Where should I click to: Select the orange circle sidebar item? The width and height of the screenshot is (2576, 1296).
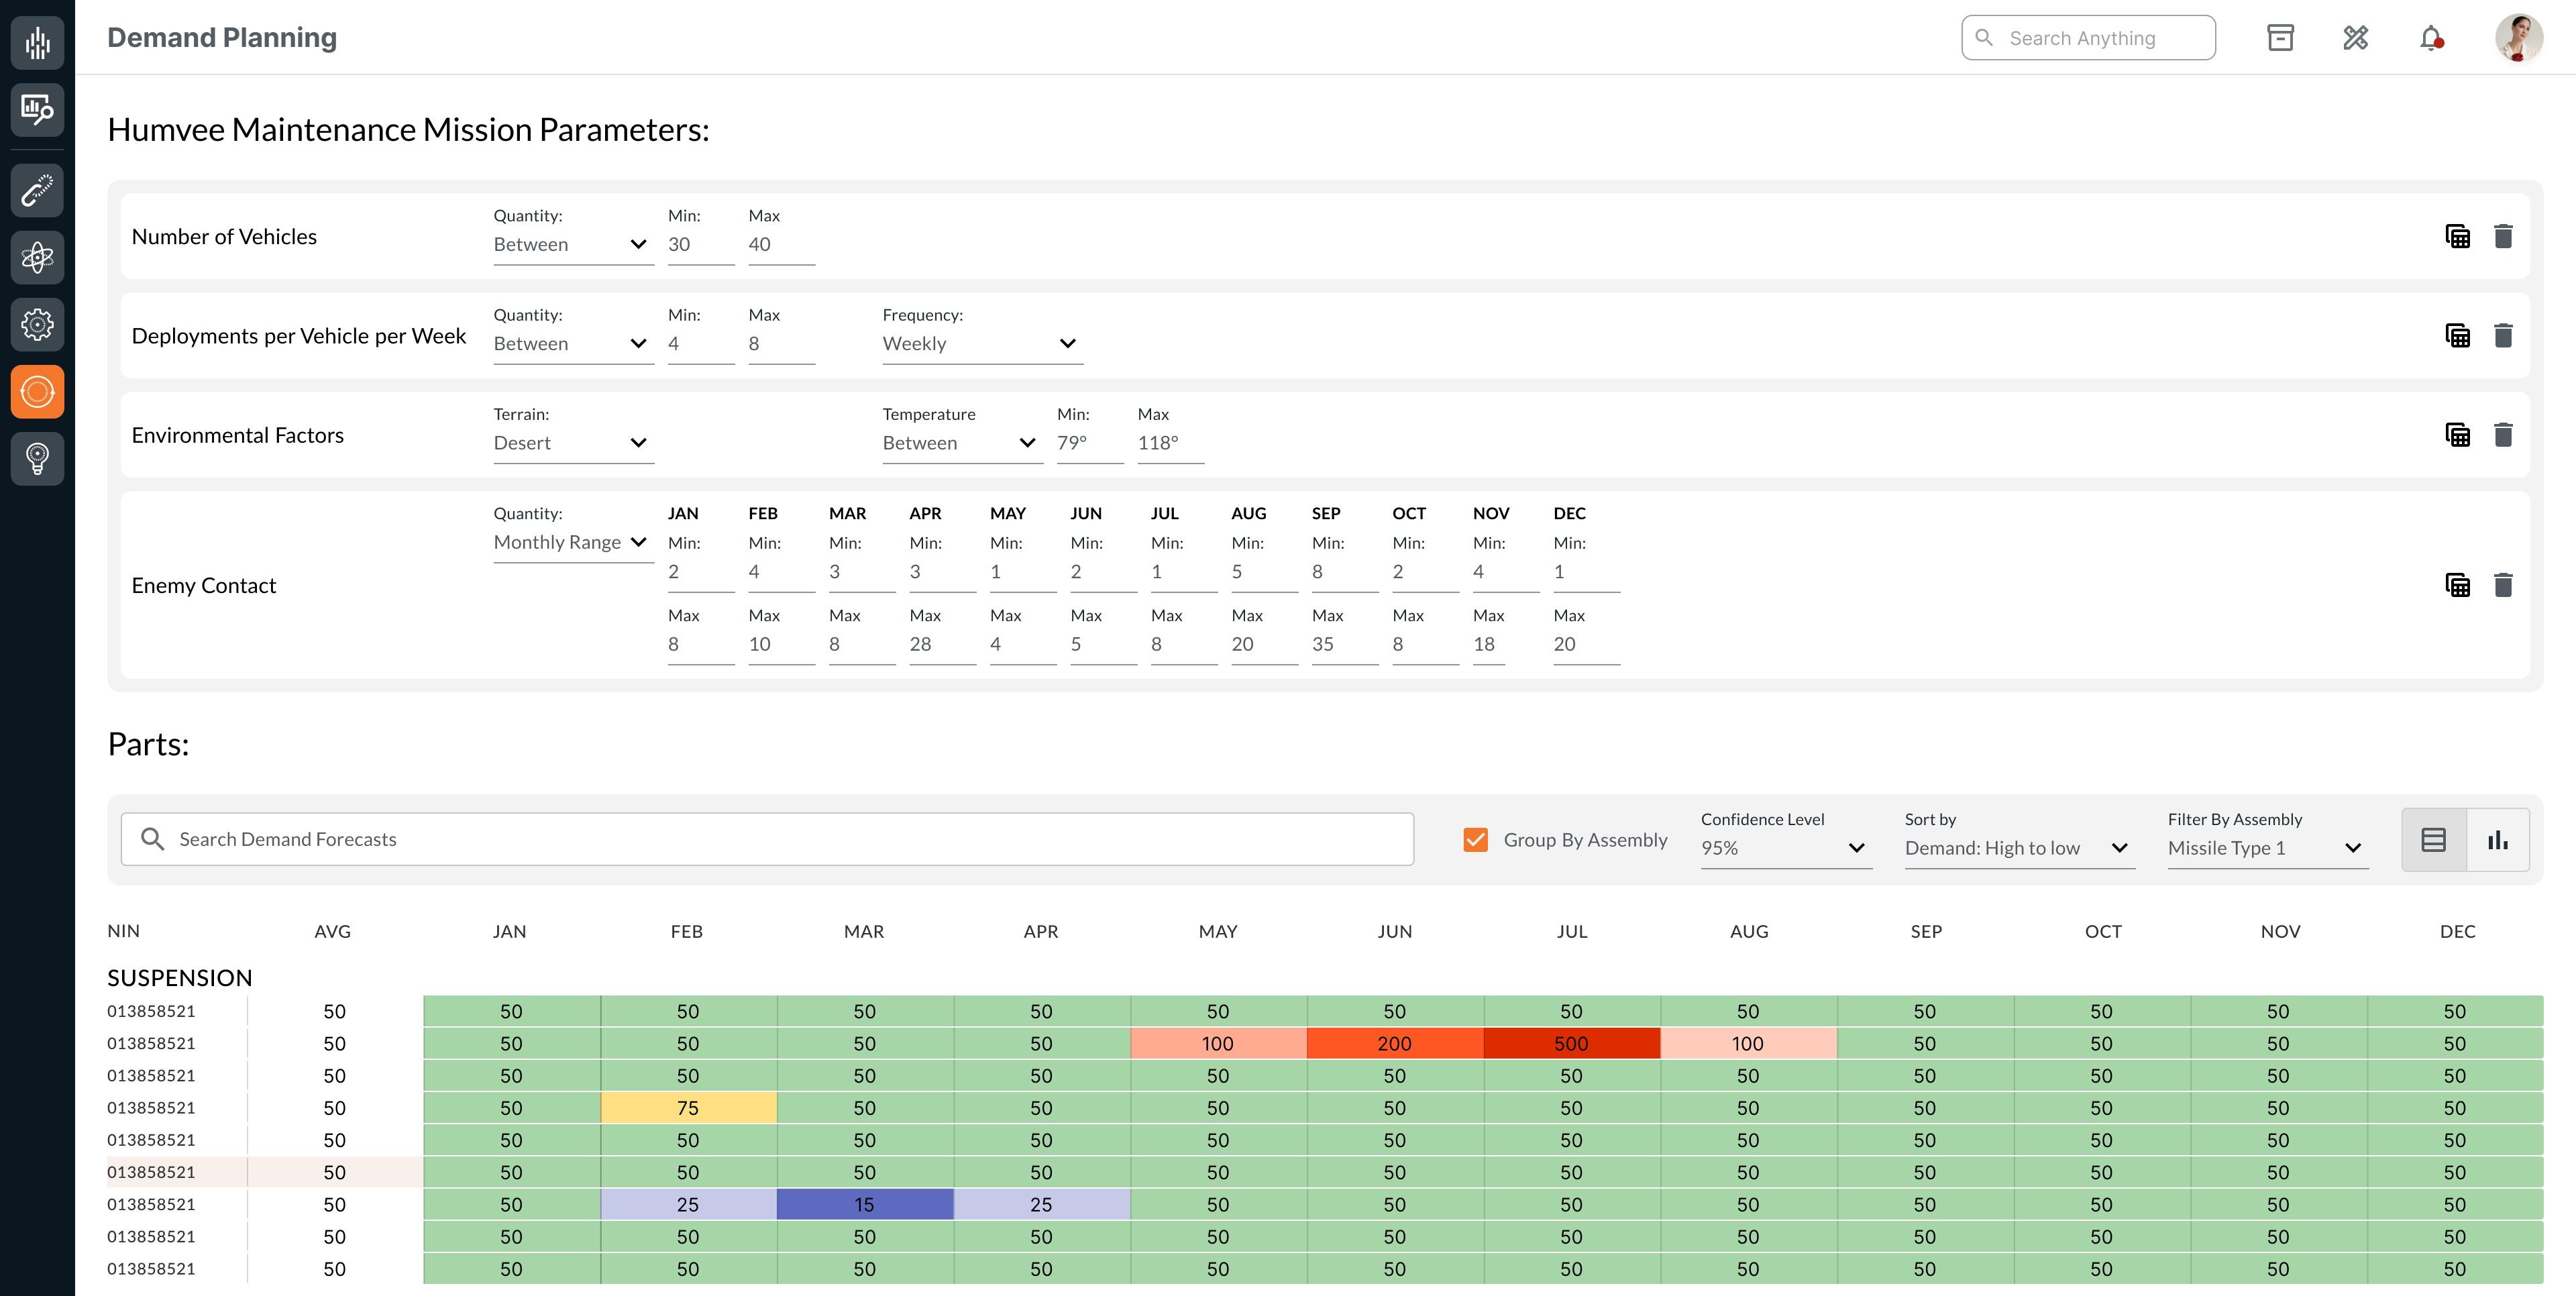tap(37, 391)
